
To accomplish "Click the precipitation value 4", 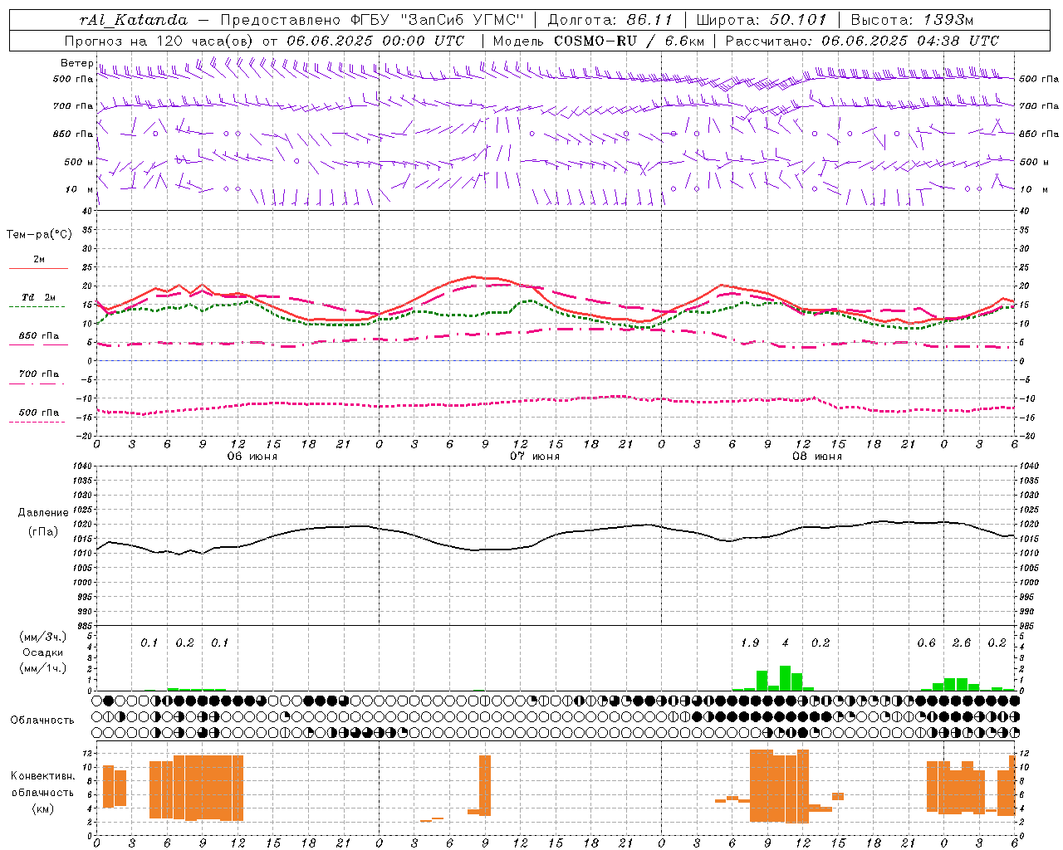I will 786,643.
